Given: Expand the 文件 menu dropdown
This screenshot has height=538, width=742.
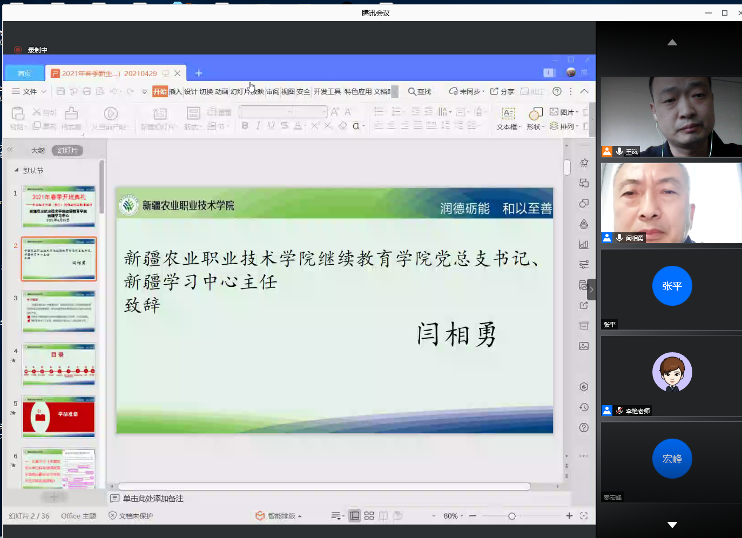Looking at the screenshot, I should [x=30, y=91].
